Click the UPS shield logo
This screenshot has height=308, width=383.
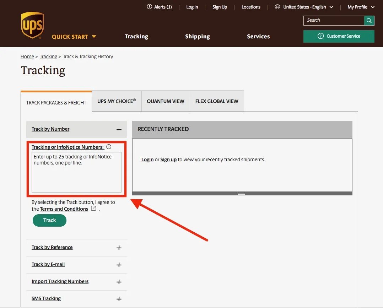[x=32, y=26]
